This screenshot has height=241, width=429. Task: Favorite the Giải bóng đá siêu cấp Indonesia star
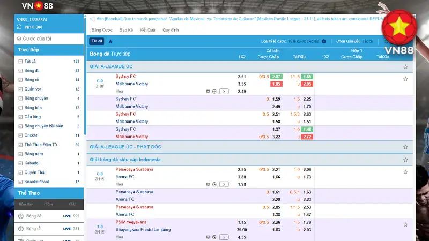tap(405, 160)
